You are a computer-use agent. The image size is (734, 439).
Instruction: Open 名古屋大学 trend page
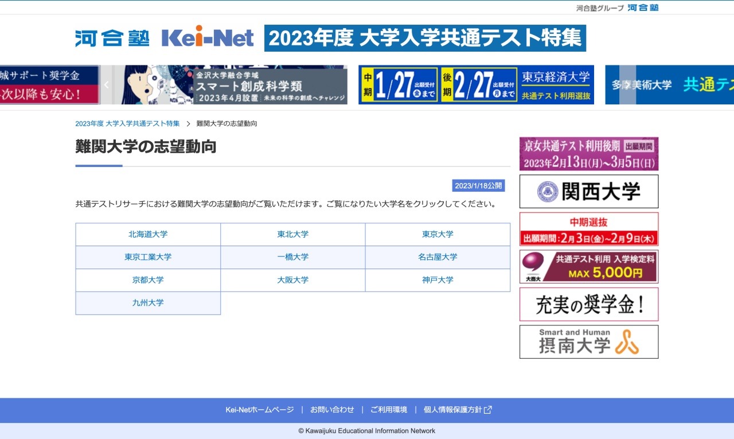(x=438, y=257)
